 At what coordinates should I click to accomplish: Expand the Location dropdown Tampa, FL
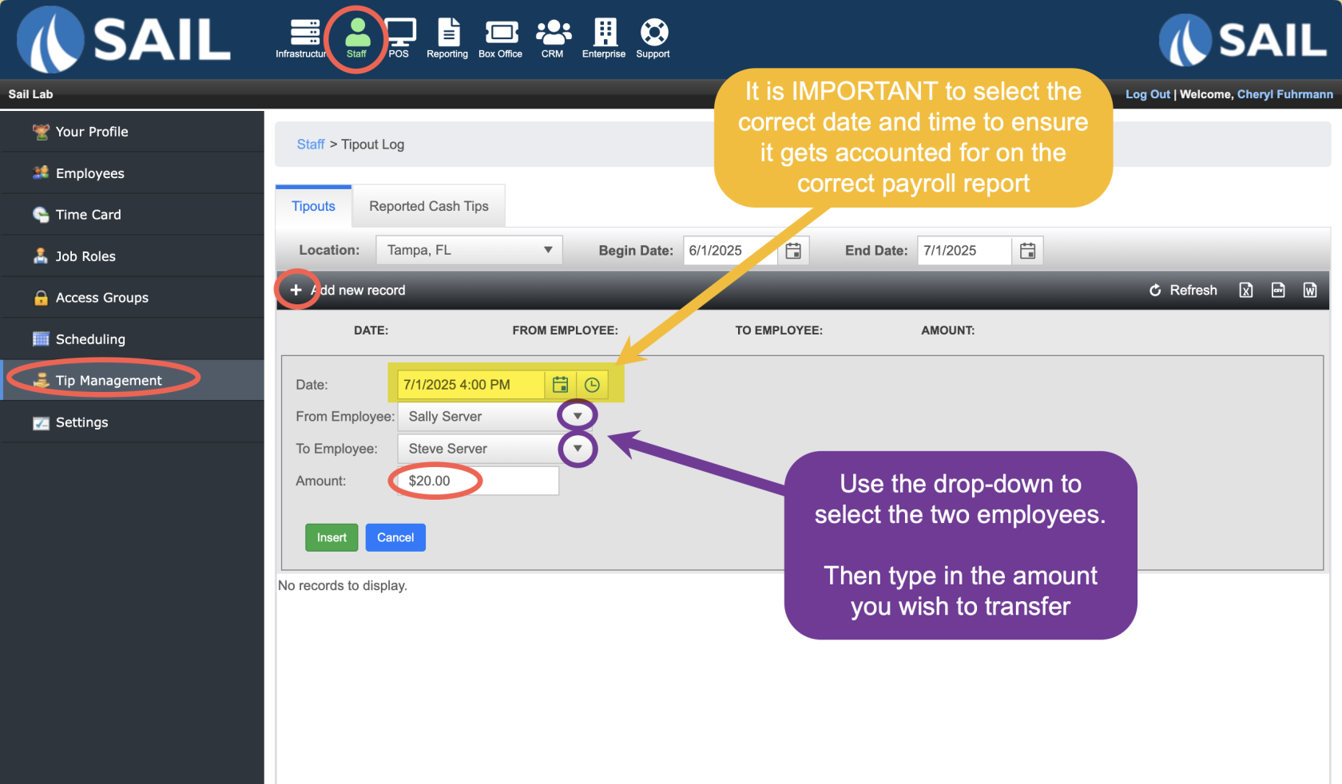pos(469,250)
